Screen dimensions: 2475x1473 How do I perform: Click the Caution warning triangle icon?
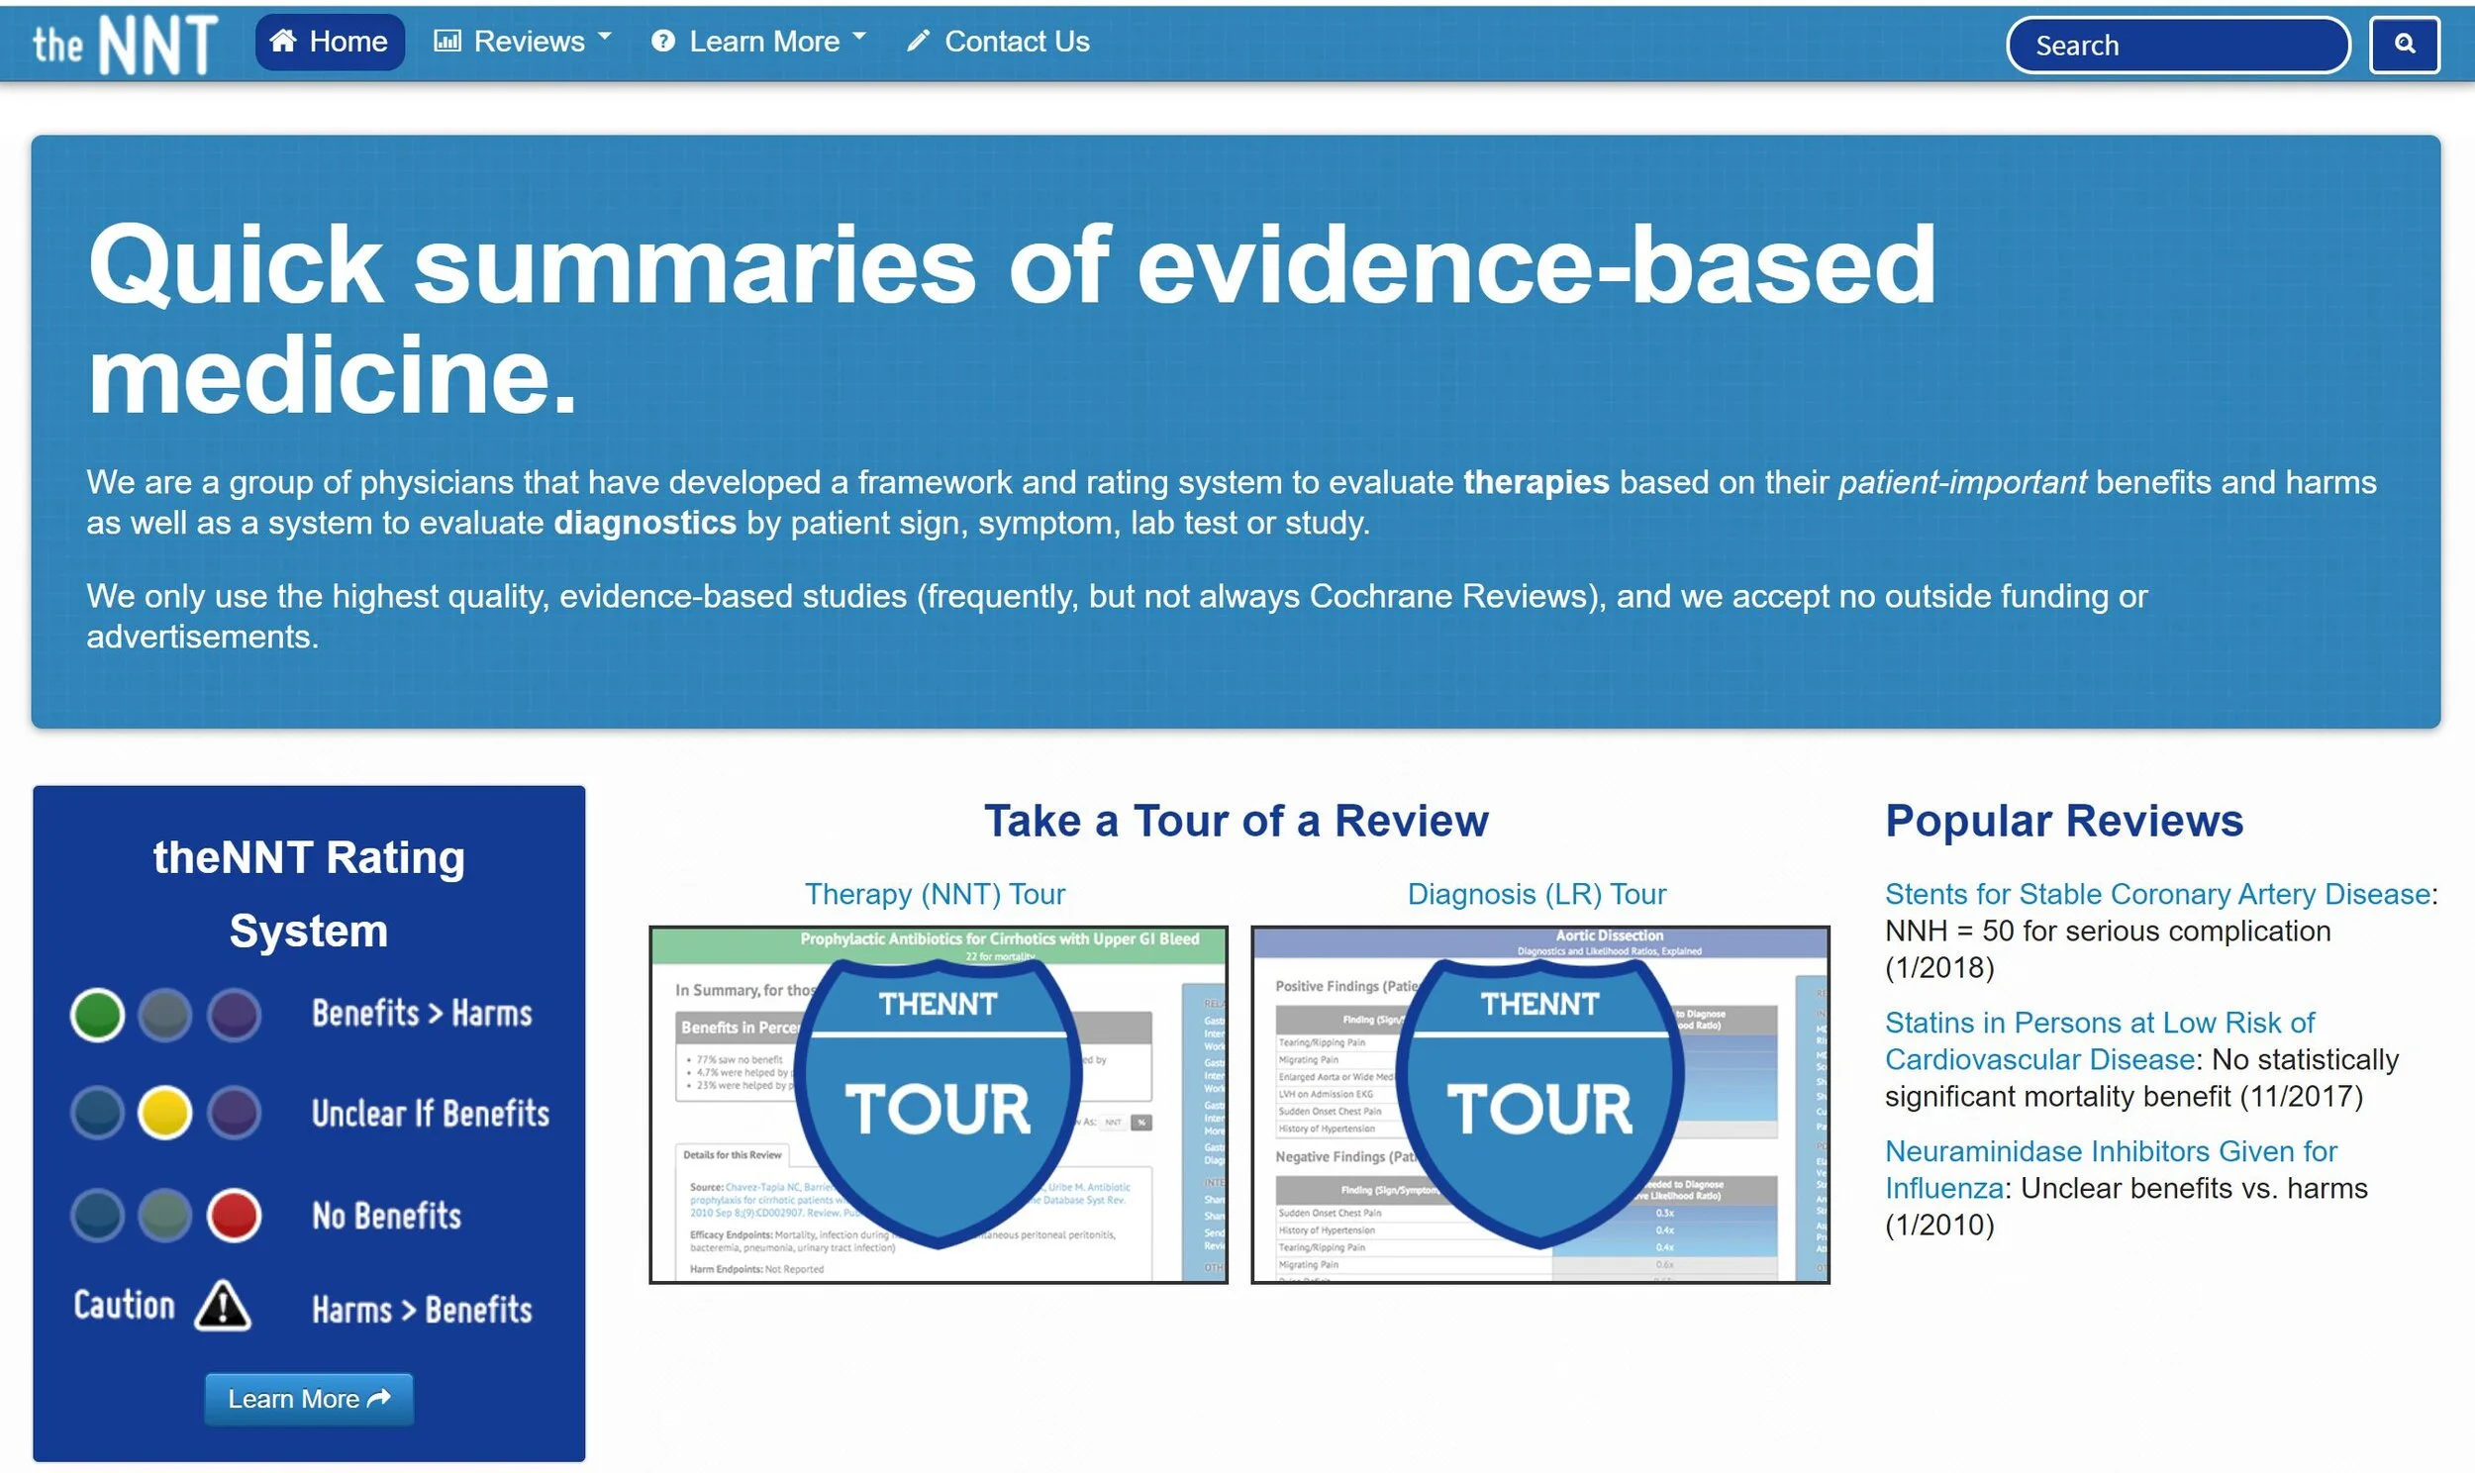(x=223, y=1307)
